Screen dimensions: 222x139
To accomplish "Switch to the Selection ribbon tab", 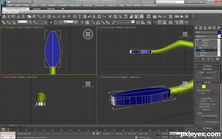I will coord(51,9).
